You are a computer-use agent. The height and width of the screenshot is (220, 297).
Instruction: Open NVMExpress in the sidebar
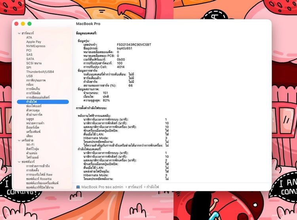click(36, 46)
